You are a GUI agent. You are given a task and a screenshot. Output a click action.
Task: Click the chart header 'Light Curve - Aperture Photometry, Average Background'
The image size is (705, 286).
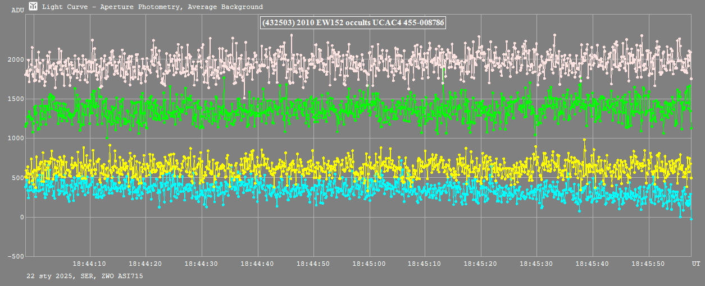point(152,7)
